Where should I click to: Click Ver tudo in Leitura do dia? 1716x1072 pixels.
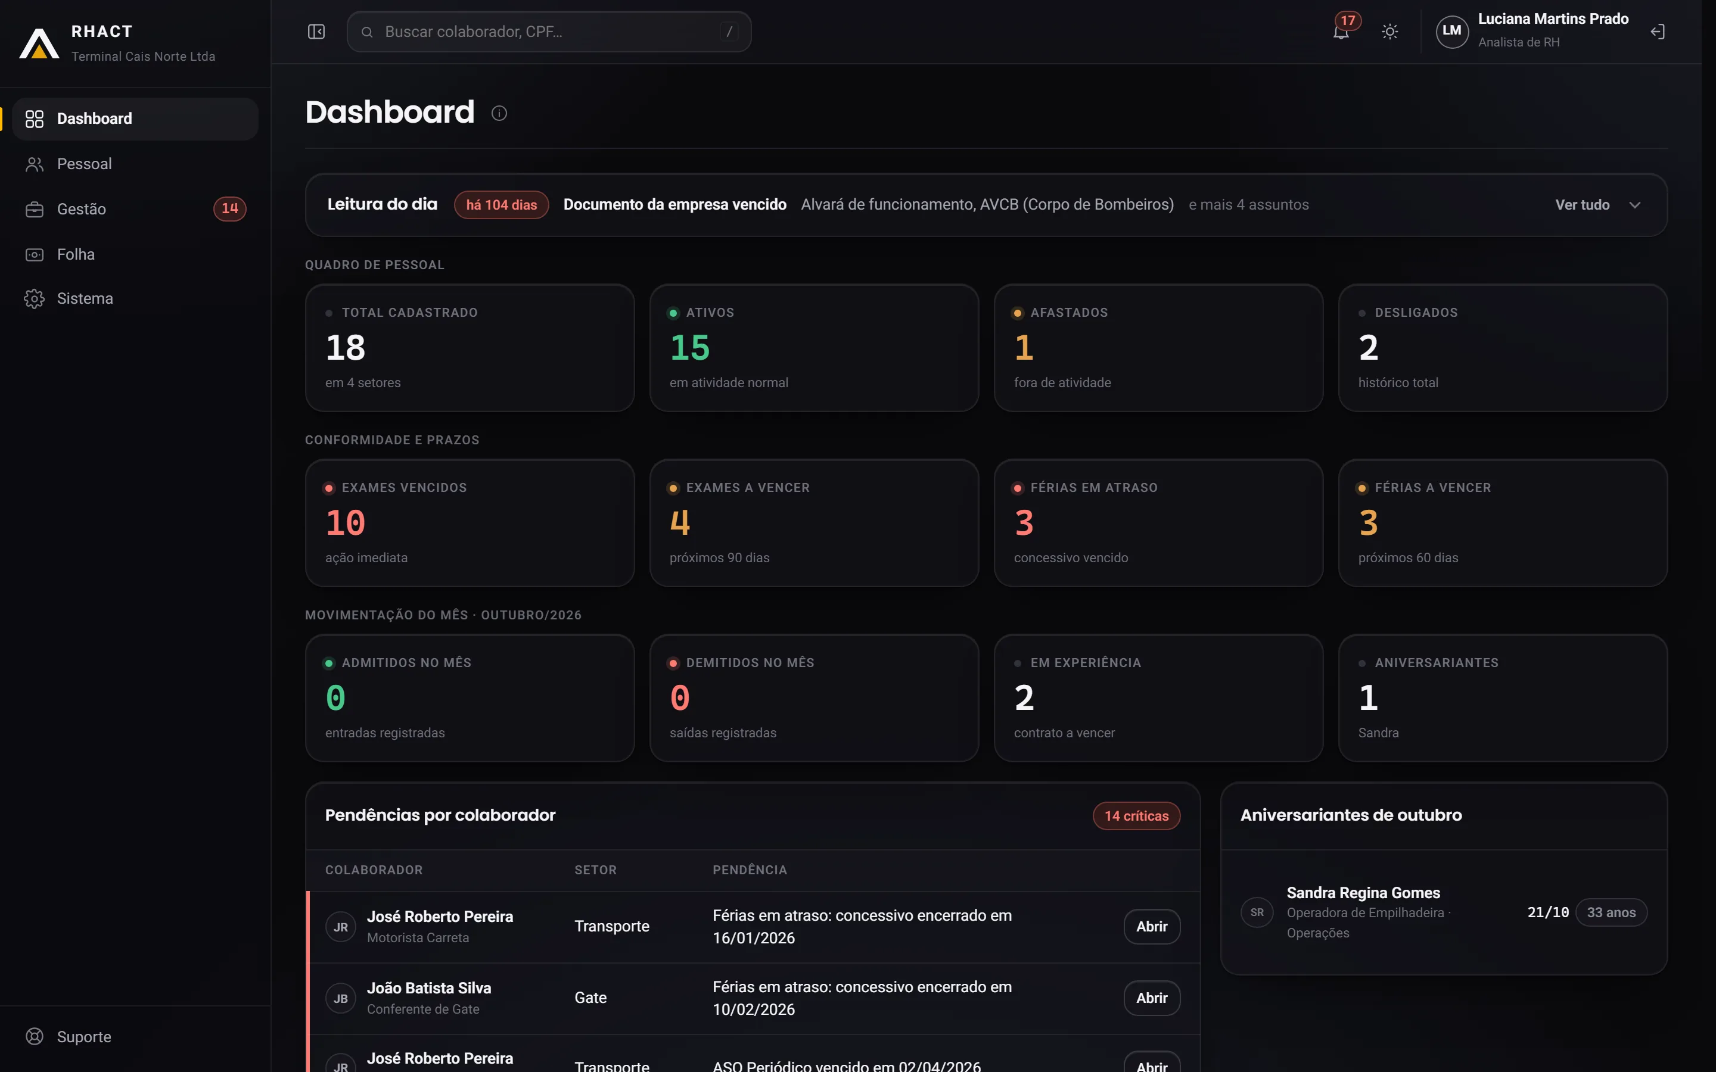(1582, 205)
